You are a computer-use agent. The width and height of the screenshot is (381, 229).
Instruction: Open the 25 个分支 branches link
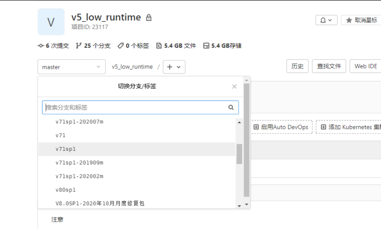[93, 46]
